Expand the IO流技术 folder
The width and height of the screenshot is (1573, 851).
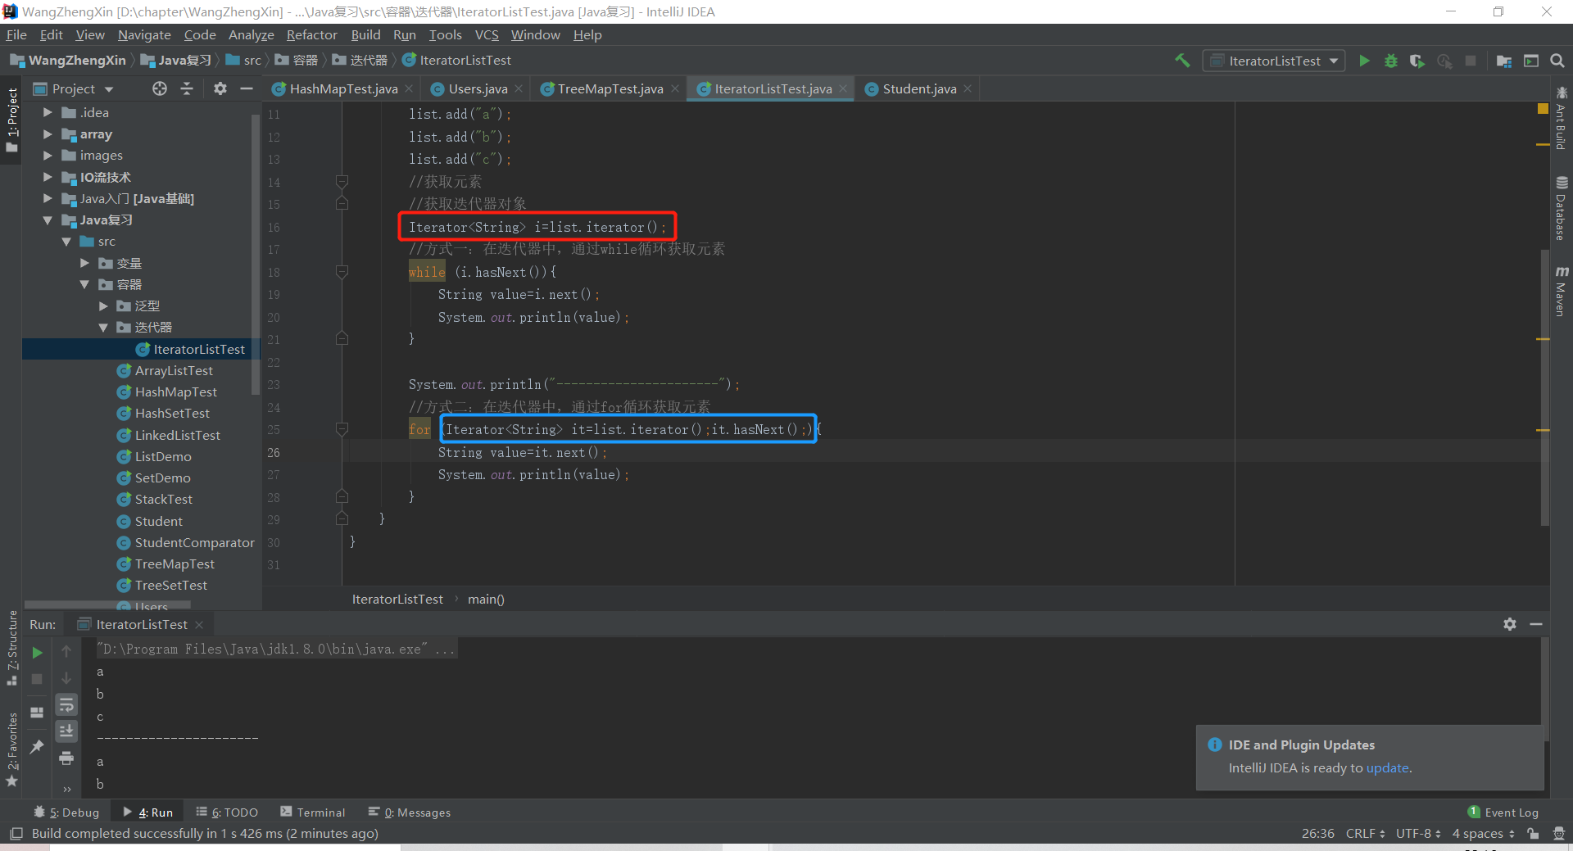coord(48,177)
